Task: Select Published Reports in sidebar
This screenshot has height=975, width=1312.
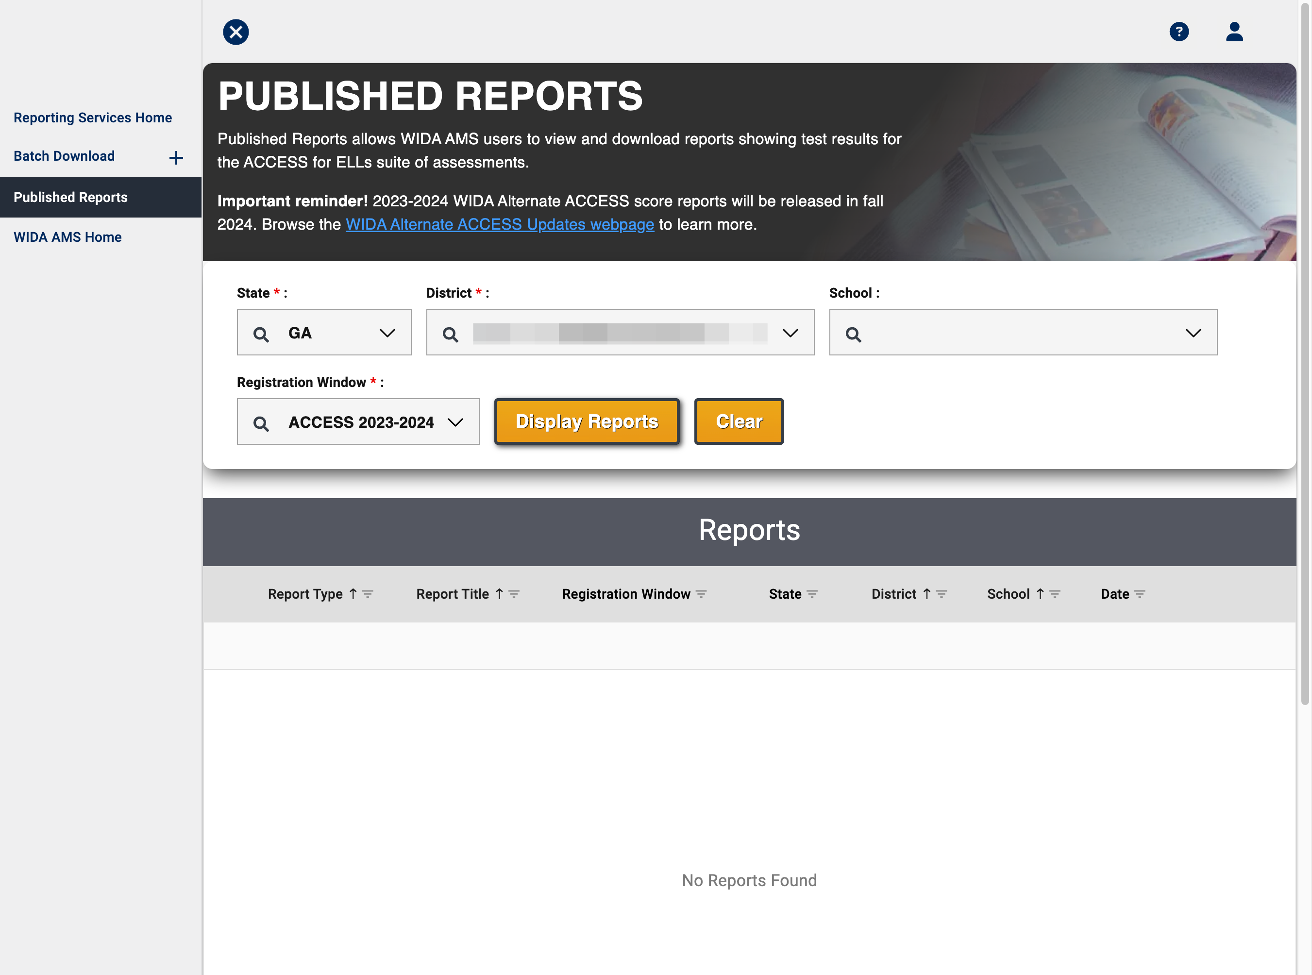Action: pyautogui.click(x=101, y=197)
